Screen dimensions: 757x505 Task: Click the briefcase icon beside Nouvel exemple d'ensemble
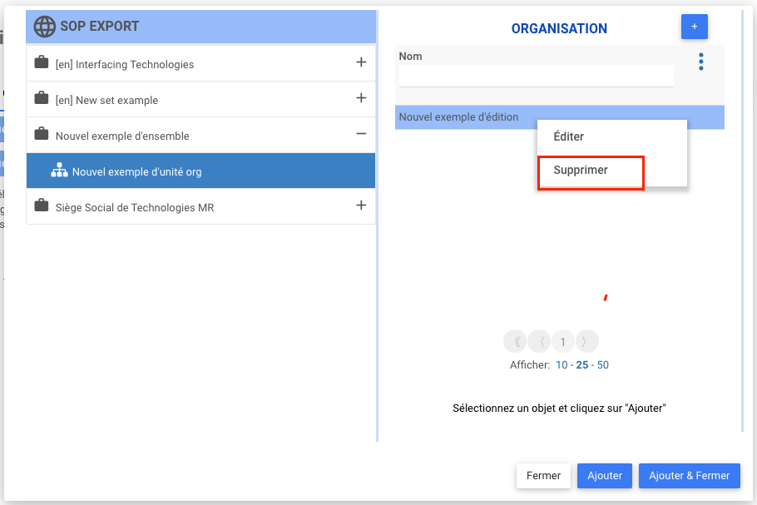pos(41,135)
